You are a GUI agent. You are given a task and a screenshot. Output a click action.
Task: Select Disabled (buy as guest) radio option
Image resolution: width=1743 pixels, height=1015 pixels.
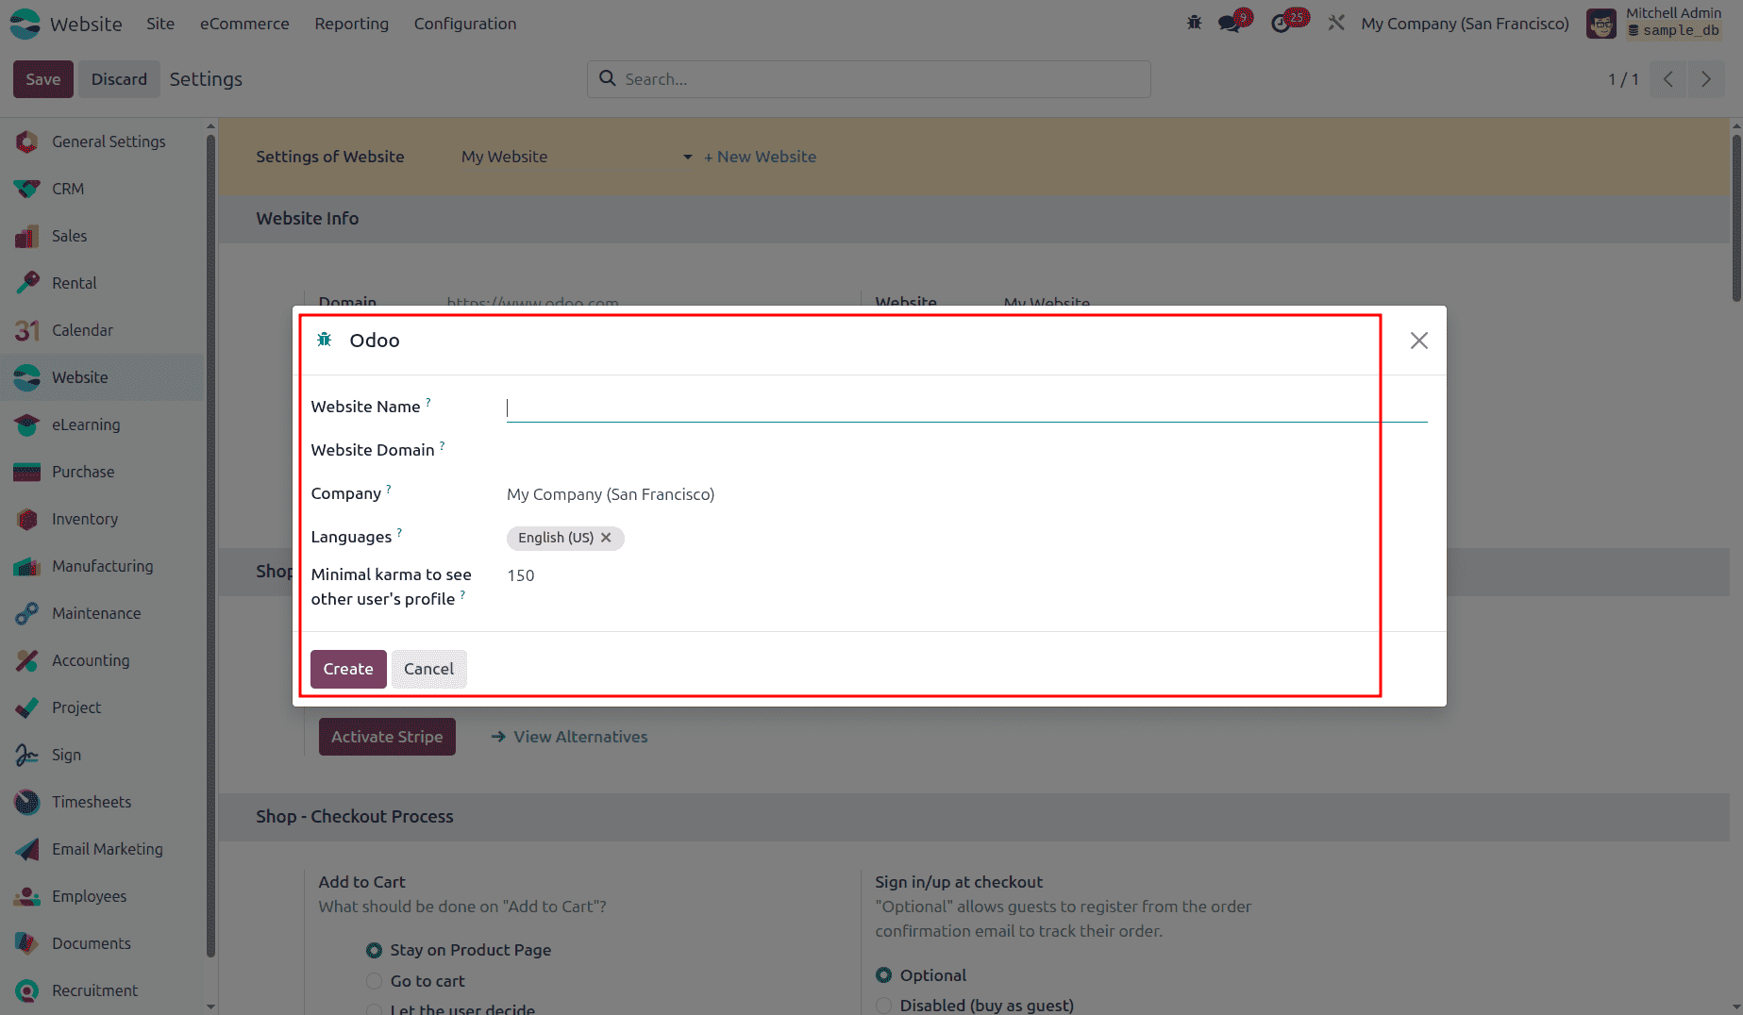[883, 1006]
